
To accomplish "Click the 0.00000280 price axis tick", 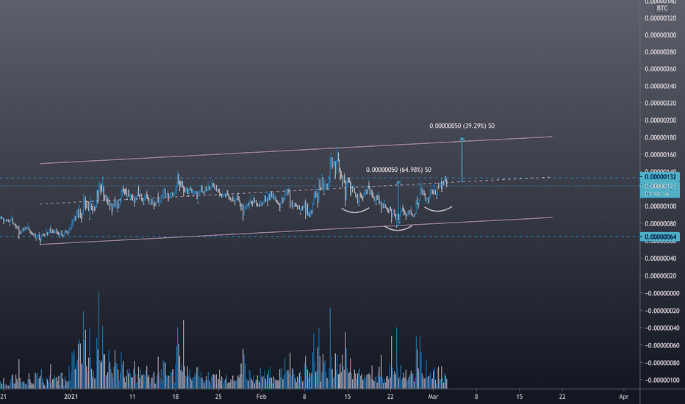I will pos(661,52).
